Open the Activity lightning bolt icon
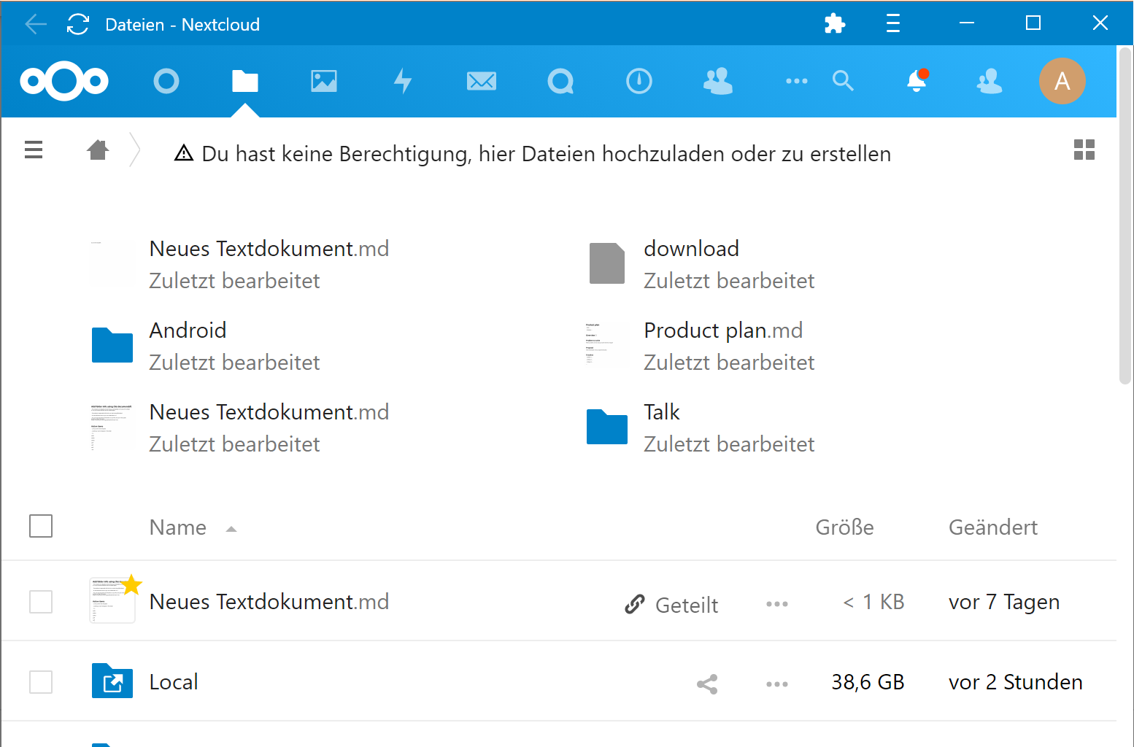The image size is (1134, 747). [x=403, y=81]
